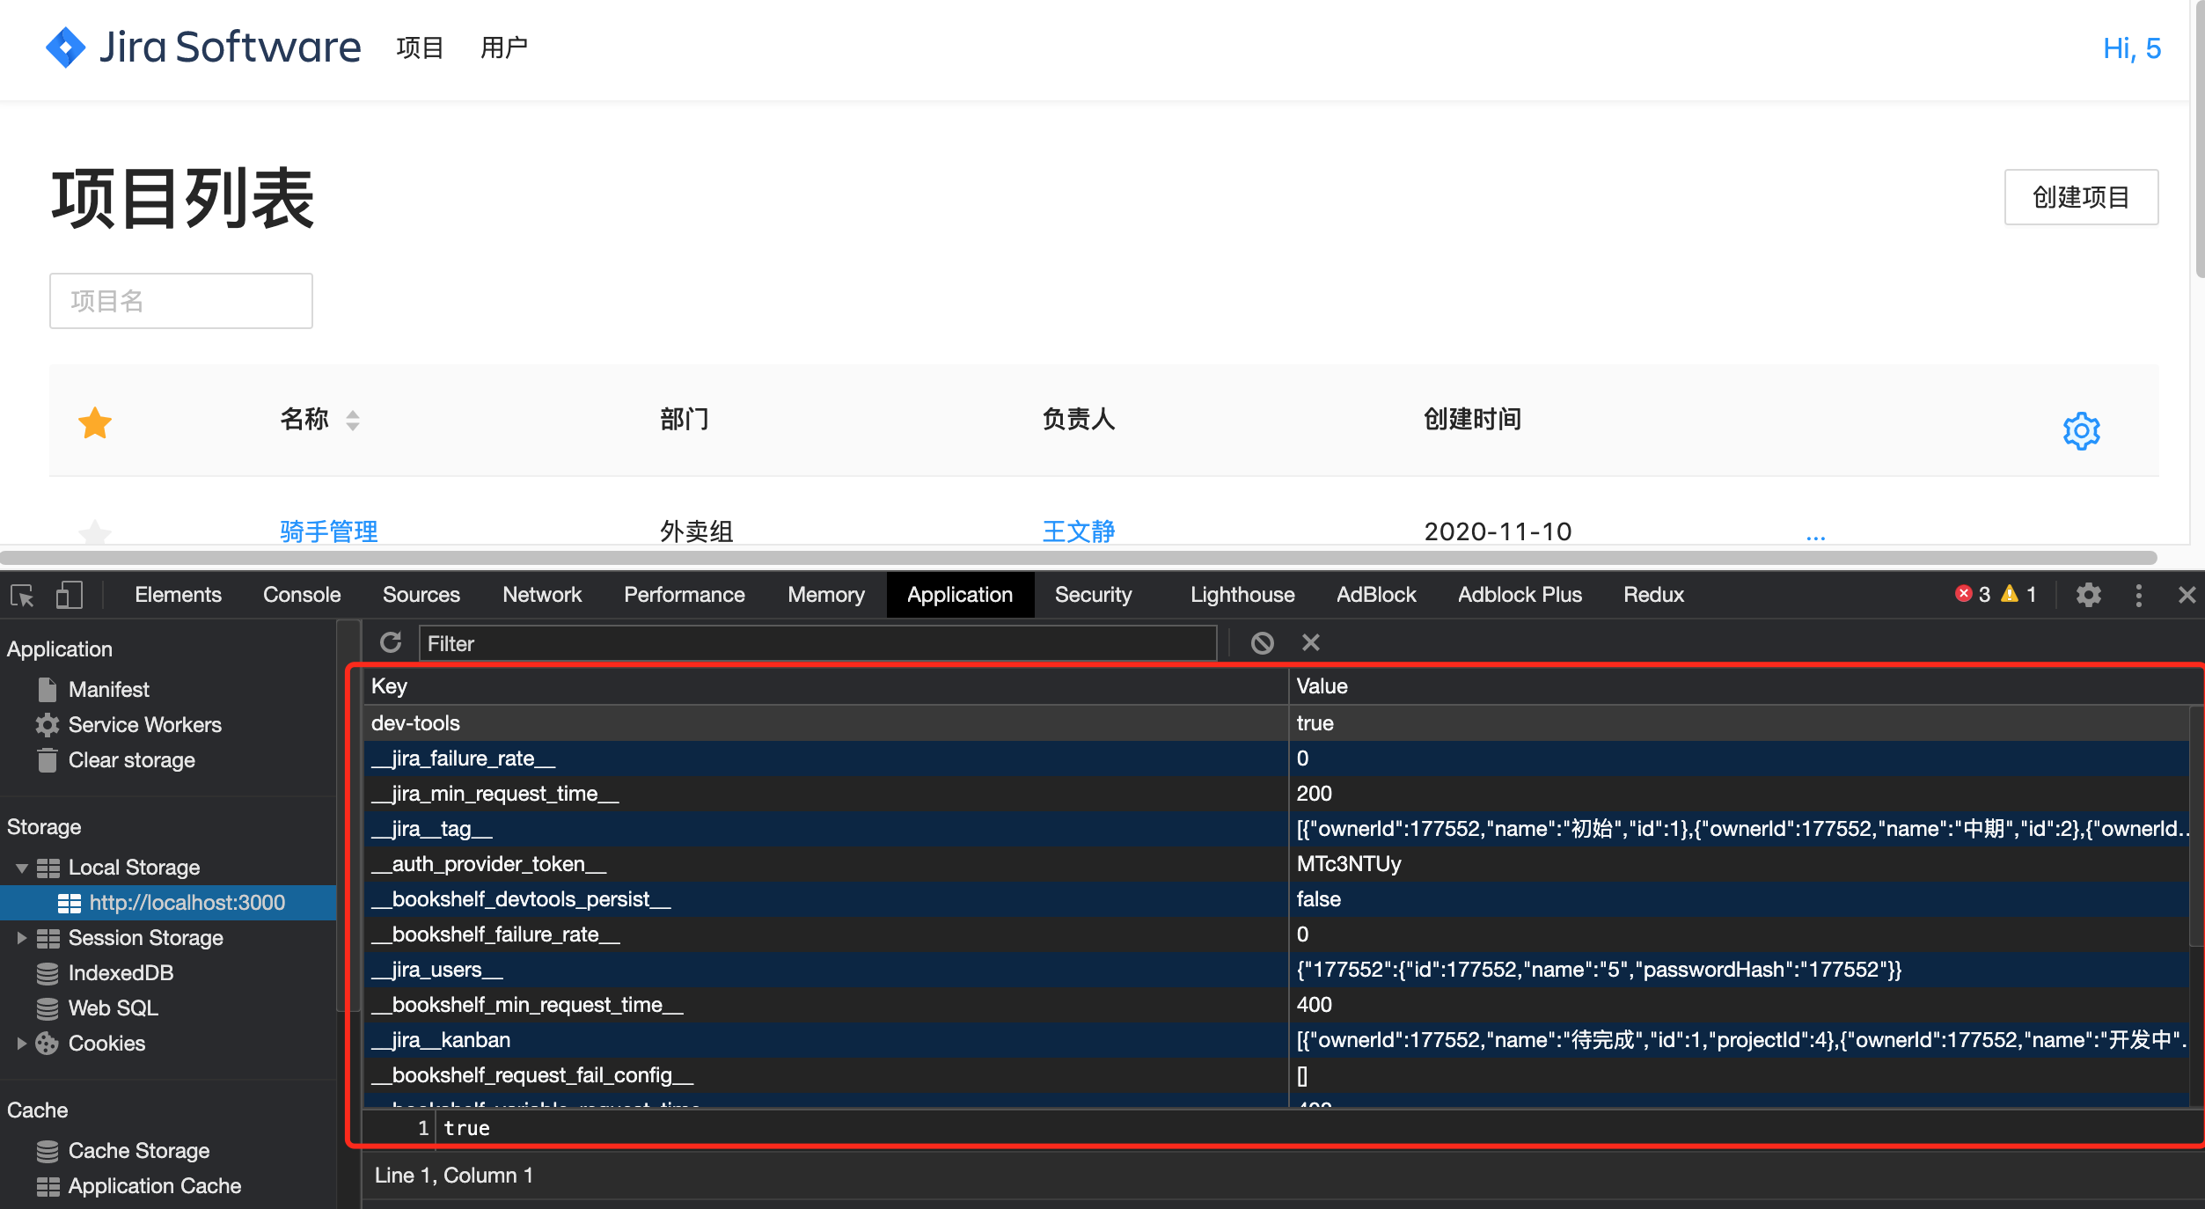This screenshot has width=2205, height=1209.
Task: Click the 创建项目 button
Action: coord(2081,197)
